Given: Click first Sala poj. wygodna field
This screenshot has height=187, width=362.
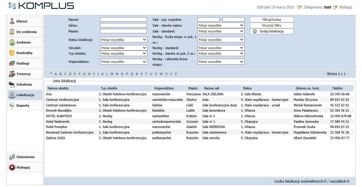Looking at the screenshot, I should pyautogui.click(x=208, y=20).
